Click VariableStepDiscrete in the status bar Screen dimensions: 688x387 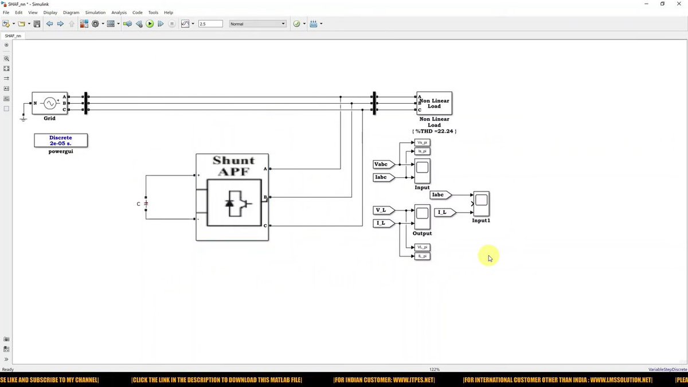click(669, 369)
